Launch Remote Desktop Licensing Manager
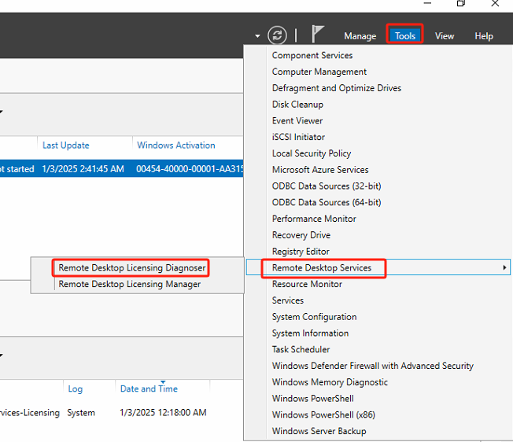Viewport: 513px width, 442px height. tap(129, 285)
